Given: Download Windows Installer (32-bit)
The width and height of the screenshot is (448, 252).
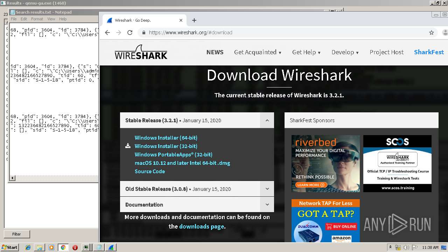Looking at the screenshot, I should pyautogui.click(x=166, y=146).
